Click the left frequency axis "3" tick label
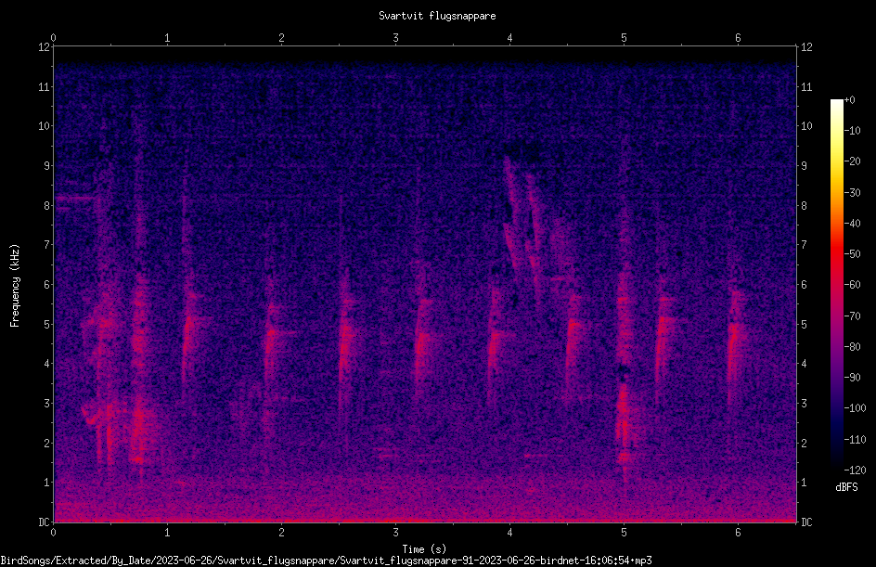876x567 pixels. [46, 404]
